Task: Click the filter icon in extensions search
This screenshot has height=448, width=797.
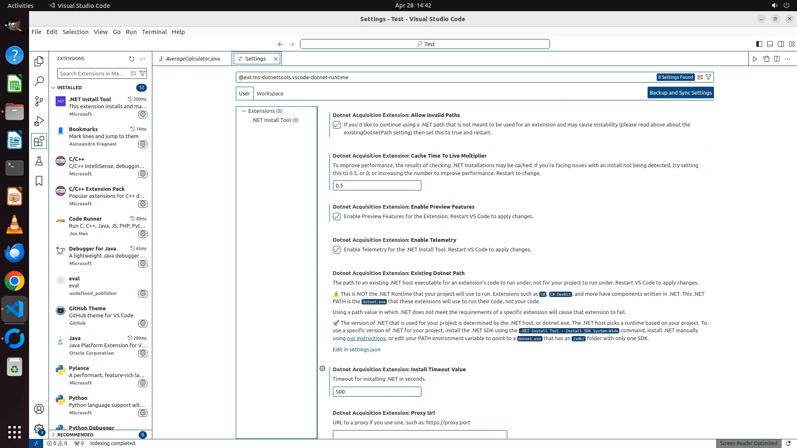Action: point(142,73)
